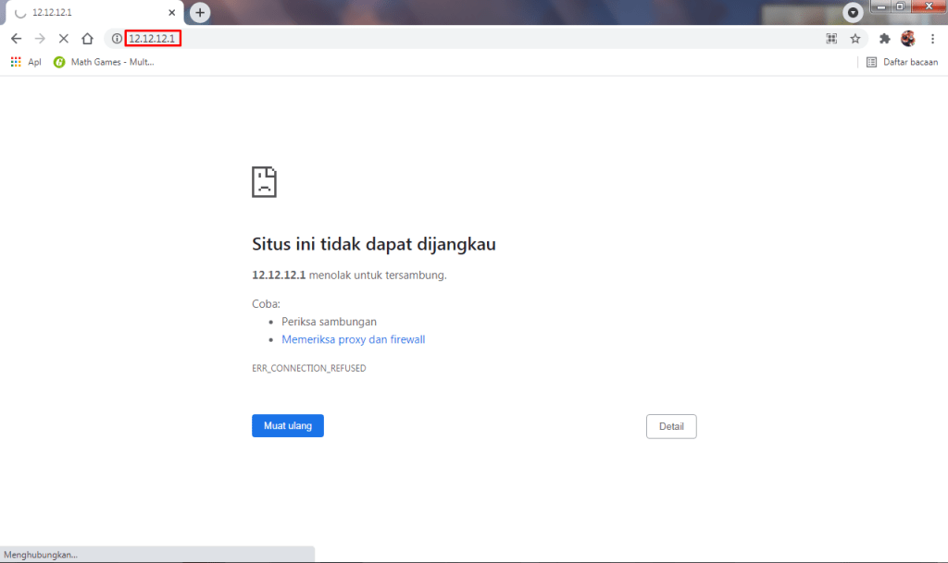Image resolution: width=948 pixels, height=563 pixels.
Task: Click the QR code icon in address bar
Action: coord(831,39)
